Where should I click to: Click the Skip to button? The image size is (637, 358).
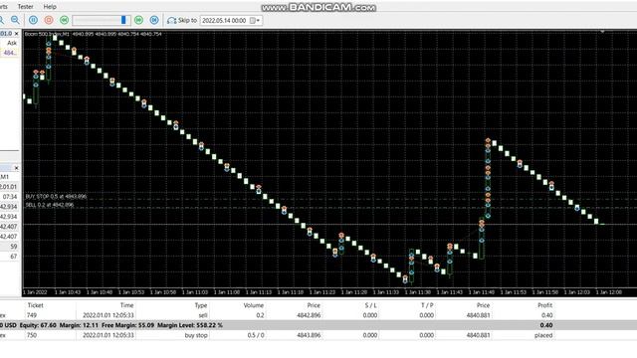(x=182, y=20)
